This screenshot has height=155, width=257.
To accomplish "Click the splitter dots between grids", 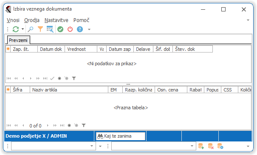I will (128, 84).
